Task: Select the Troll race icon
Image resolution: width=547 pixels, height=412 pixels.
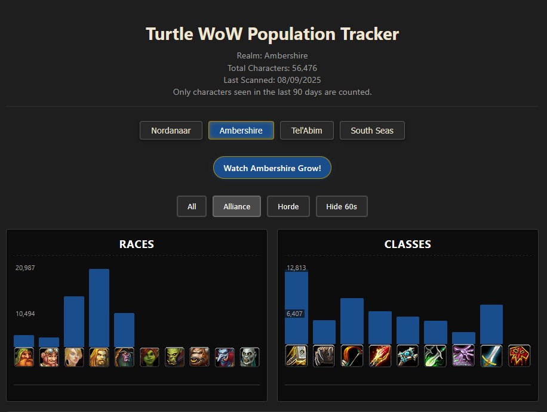Action: pos(225,357)
